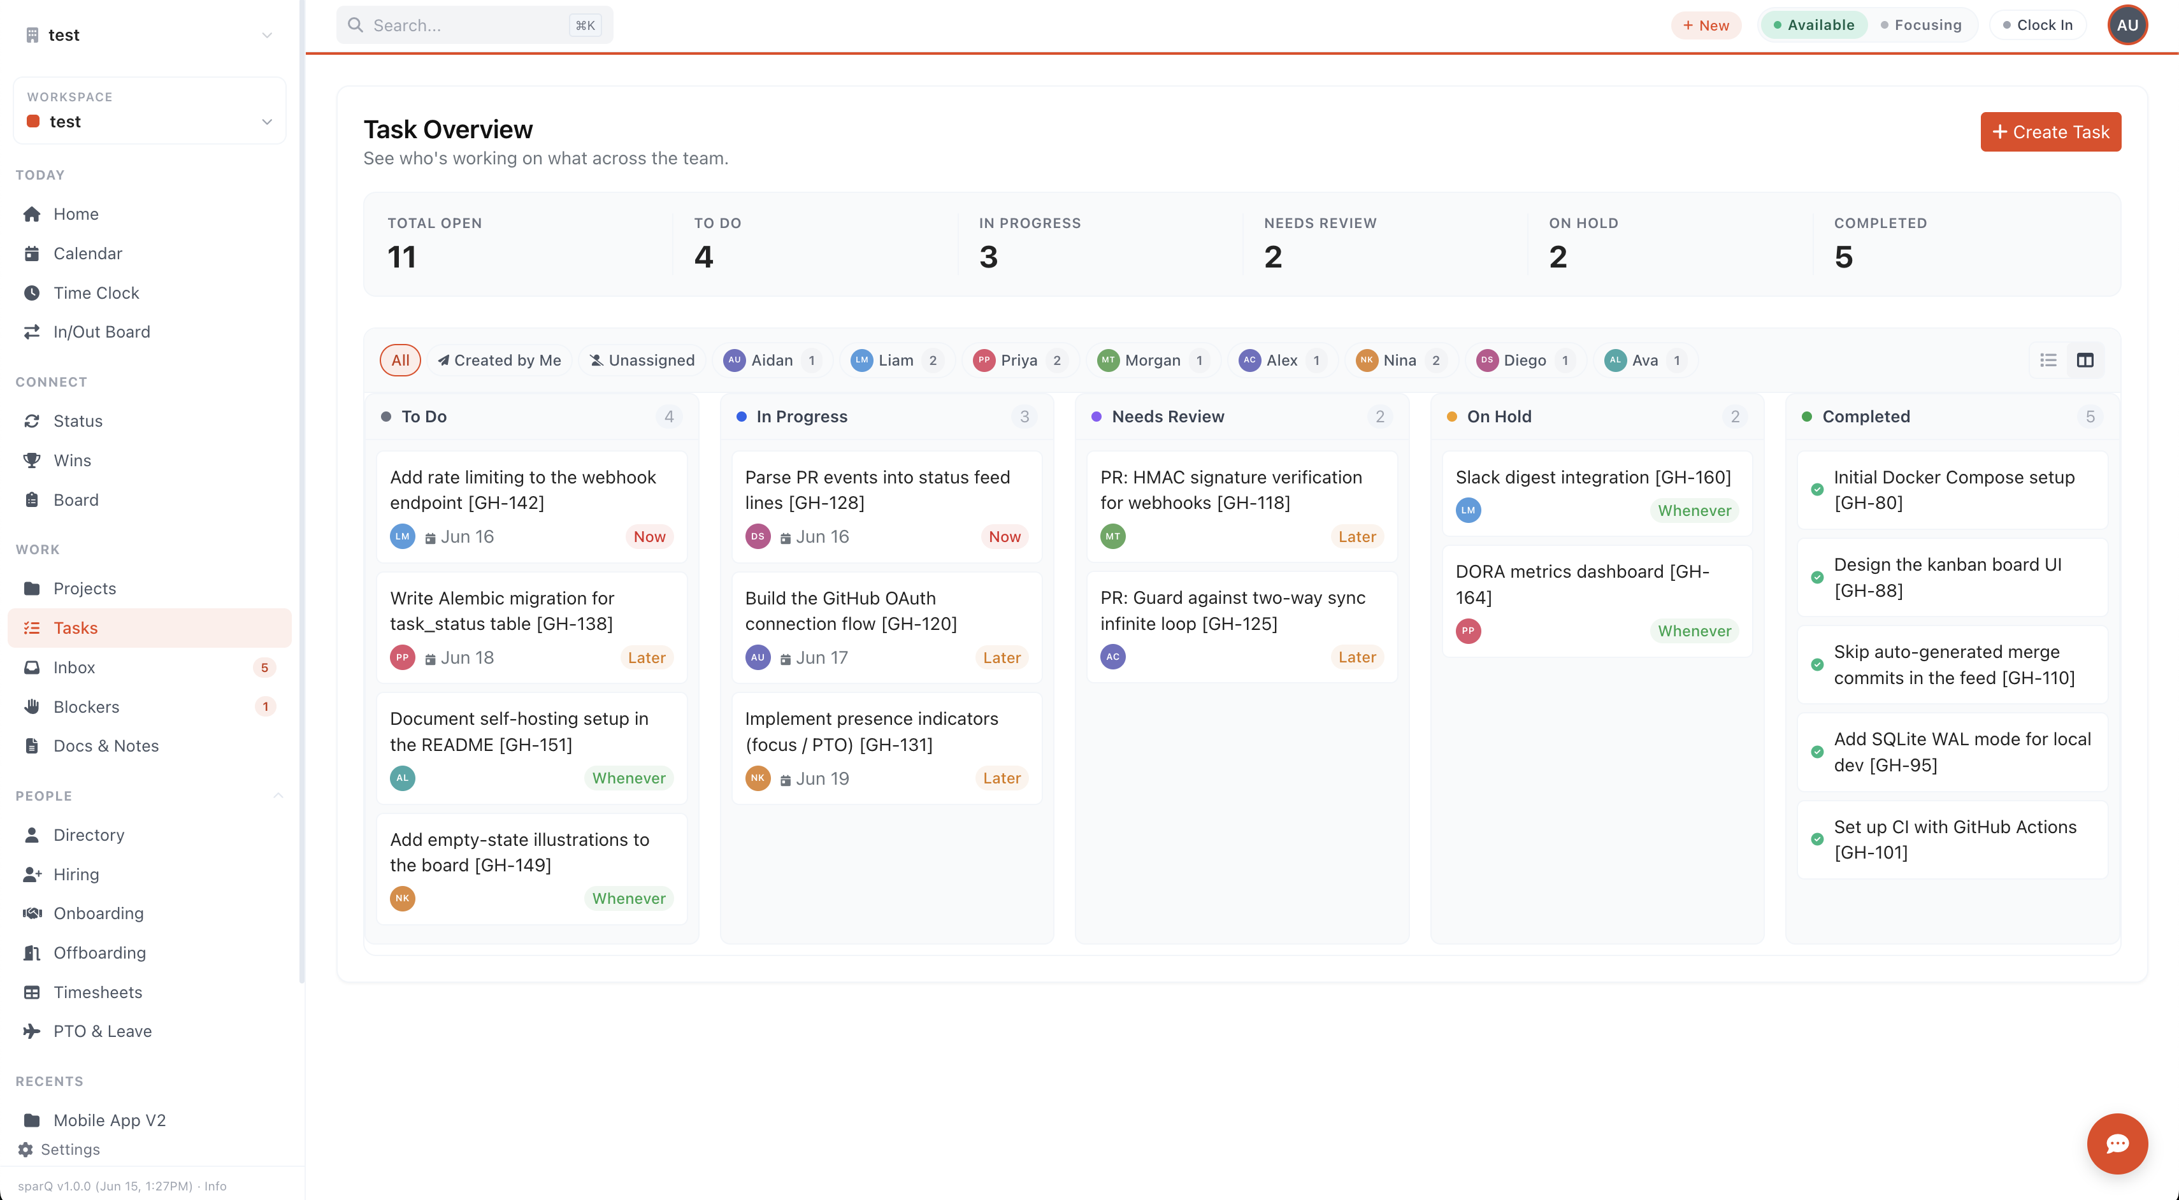Screen dimensions: 2179x1200
Task: Filter tasks by Priya
Action: click(x=1020, y=361)
